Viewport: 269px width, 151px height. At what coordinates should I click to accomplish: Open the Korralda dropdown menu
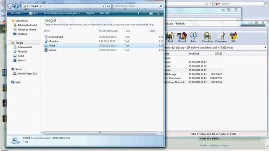pos(17,13)
